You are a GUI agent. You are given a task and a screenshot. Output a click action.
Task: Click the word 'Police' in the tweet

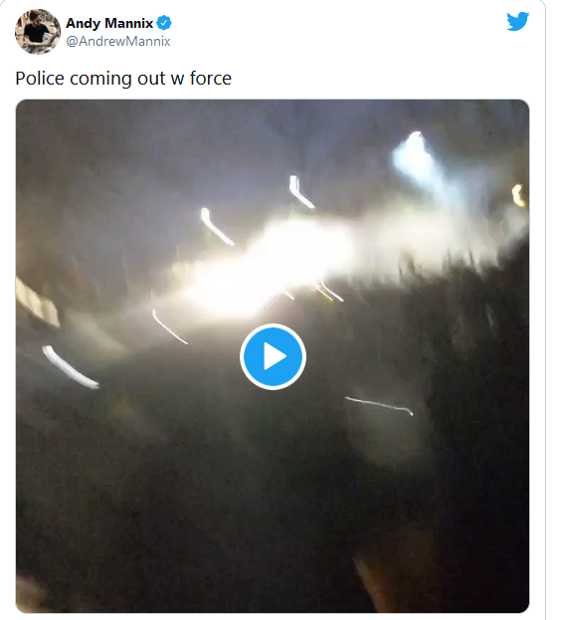point(40,78)
